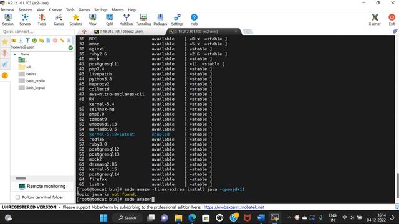The height and width of the screenshot is (224, 399).
Task: Select the Split terminal toolbar icon
Action: click(x=110, y=19)
